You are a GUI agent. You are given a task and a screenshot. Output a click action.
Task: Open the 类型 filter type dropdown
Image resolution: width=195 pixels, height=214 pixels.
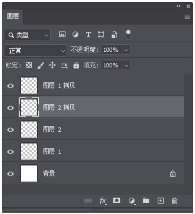(27, 35)
